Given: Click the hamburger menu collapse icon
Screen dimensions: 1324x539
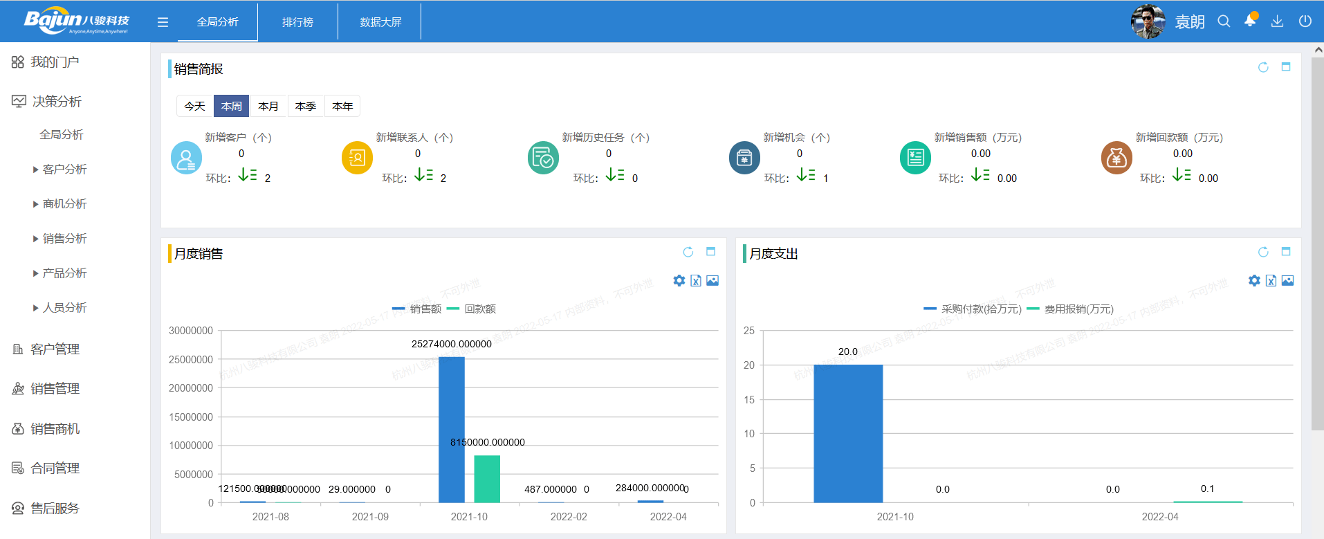Looking at the screenshot, I should 163,22.
